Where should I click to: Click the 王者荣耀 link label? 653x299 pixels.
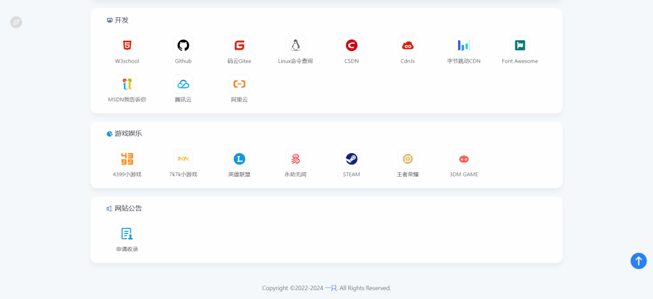click(407, 174)
